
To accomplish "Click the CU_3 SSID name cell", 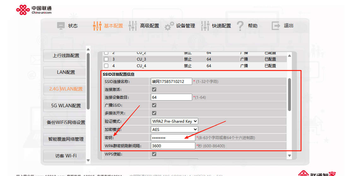I will [x=141, y=59].
